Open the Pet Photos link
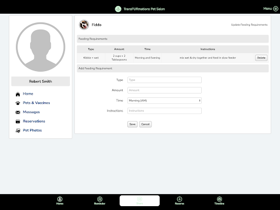 pos(32,130)
